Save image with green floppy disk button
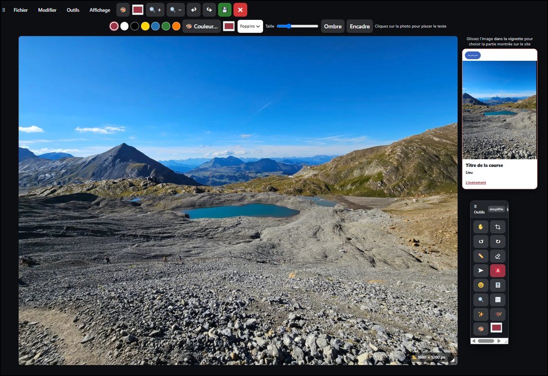548x376 pixels. tap(225, 10)
